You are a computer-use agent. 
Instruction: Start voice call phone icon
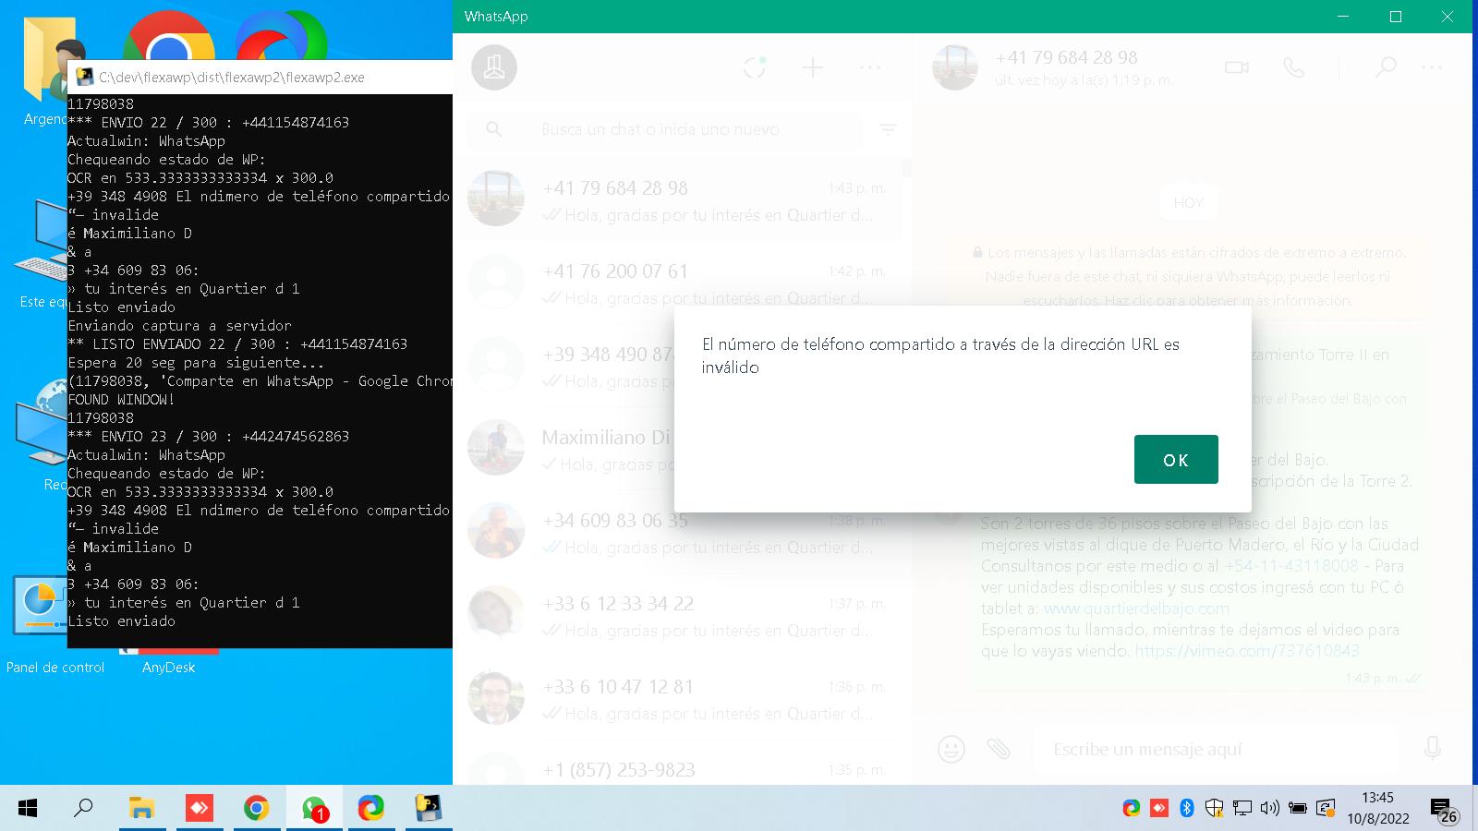tap(1294, 67)
